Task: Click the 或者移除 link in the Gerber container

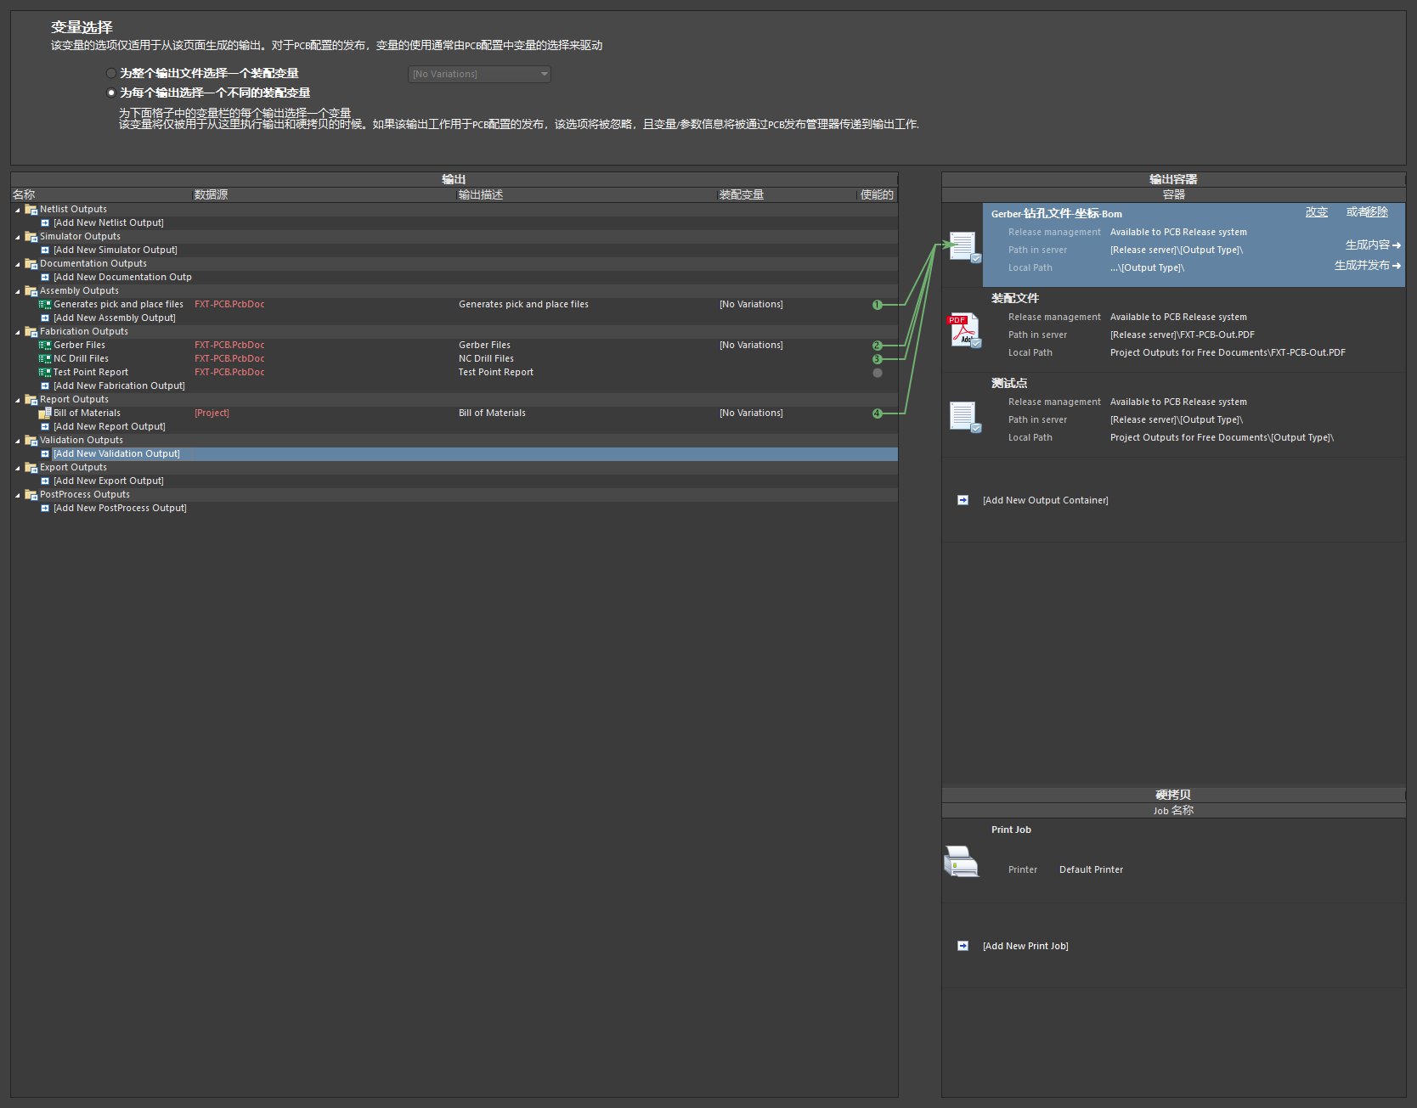Action: click(1367, 212)
